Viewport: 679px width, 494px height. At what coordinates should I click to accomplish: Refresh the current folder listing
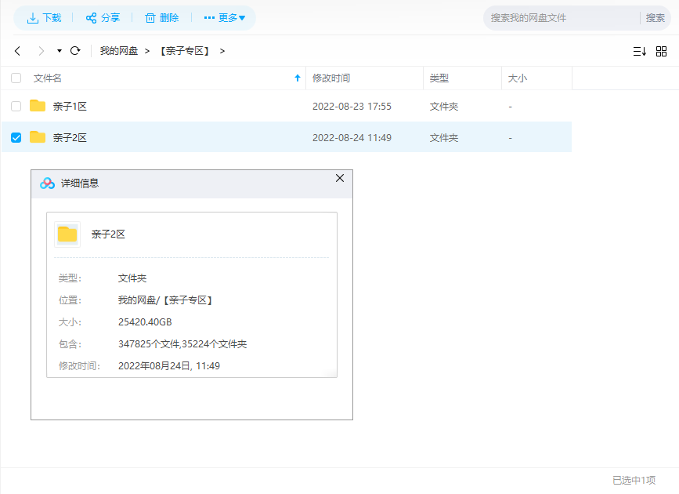(75, 51)
